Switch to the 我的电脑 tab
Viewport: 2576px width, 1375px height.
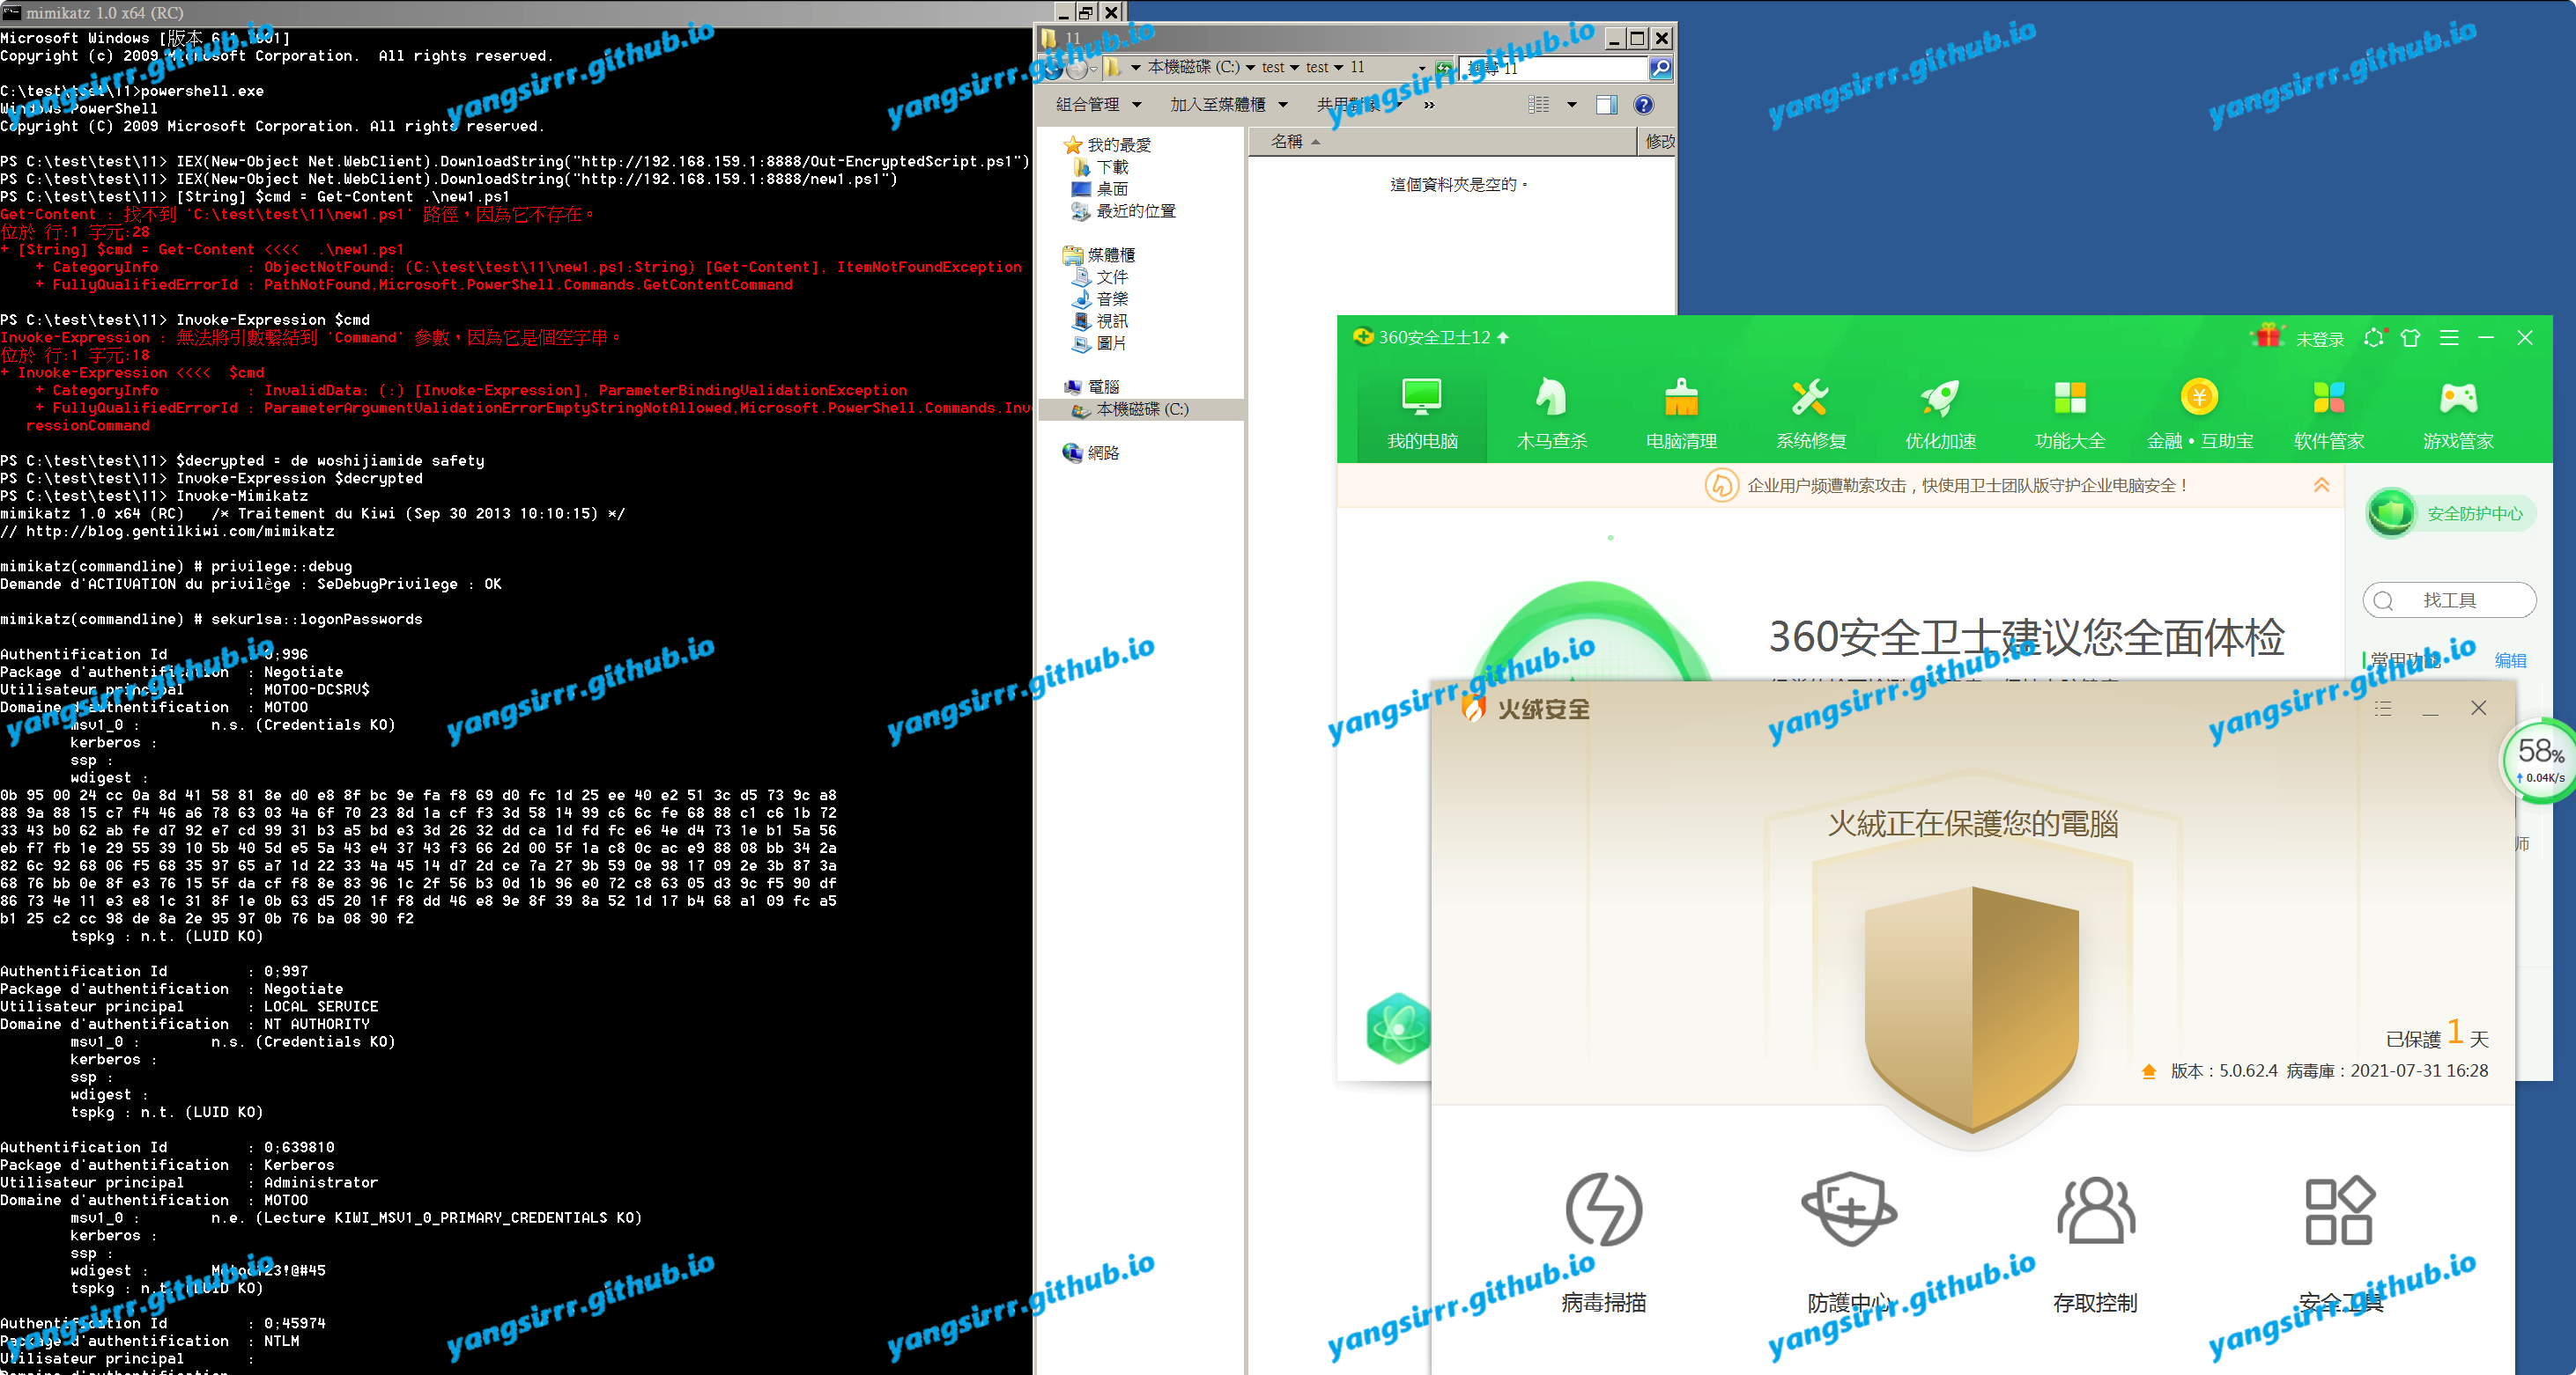click(1422, 413)
